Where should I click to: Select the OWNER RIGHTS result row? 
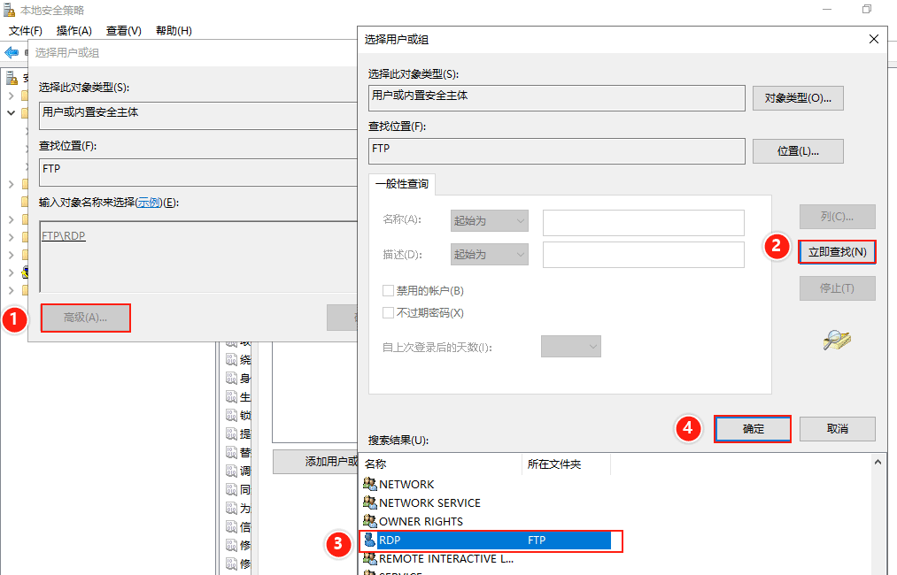click(x=486, y=521)
